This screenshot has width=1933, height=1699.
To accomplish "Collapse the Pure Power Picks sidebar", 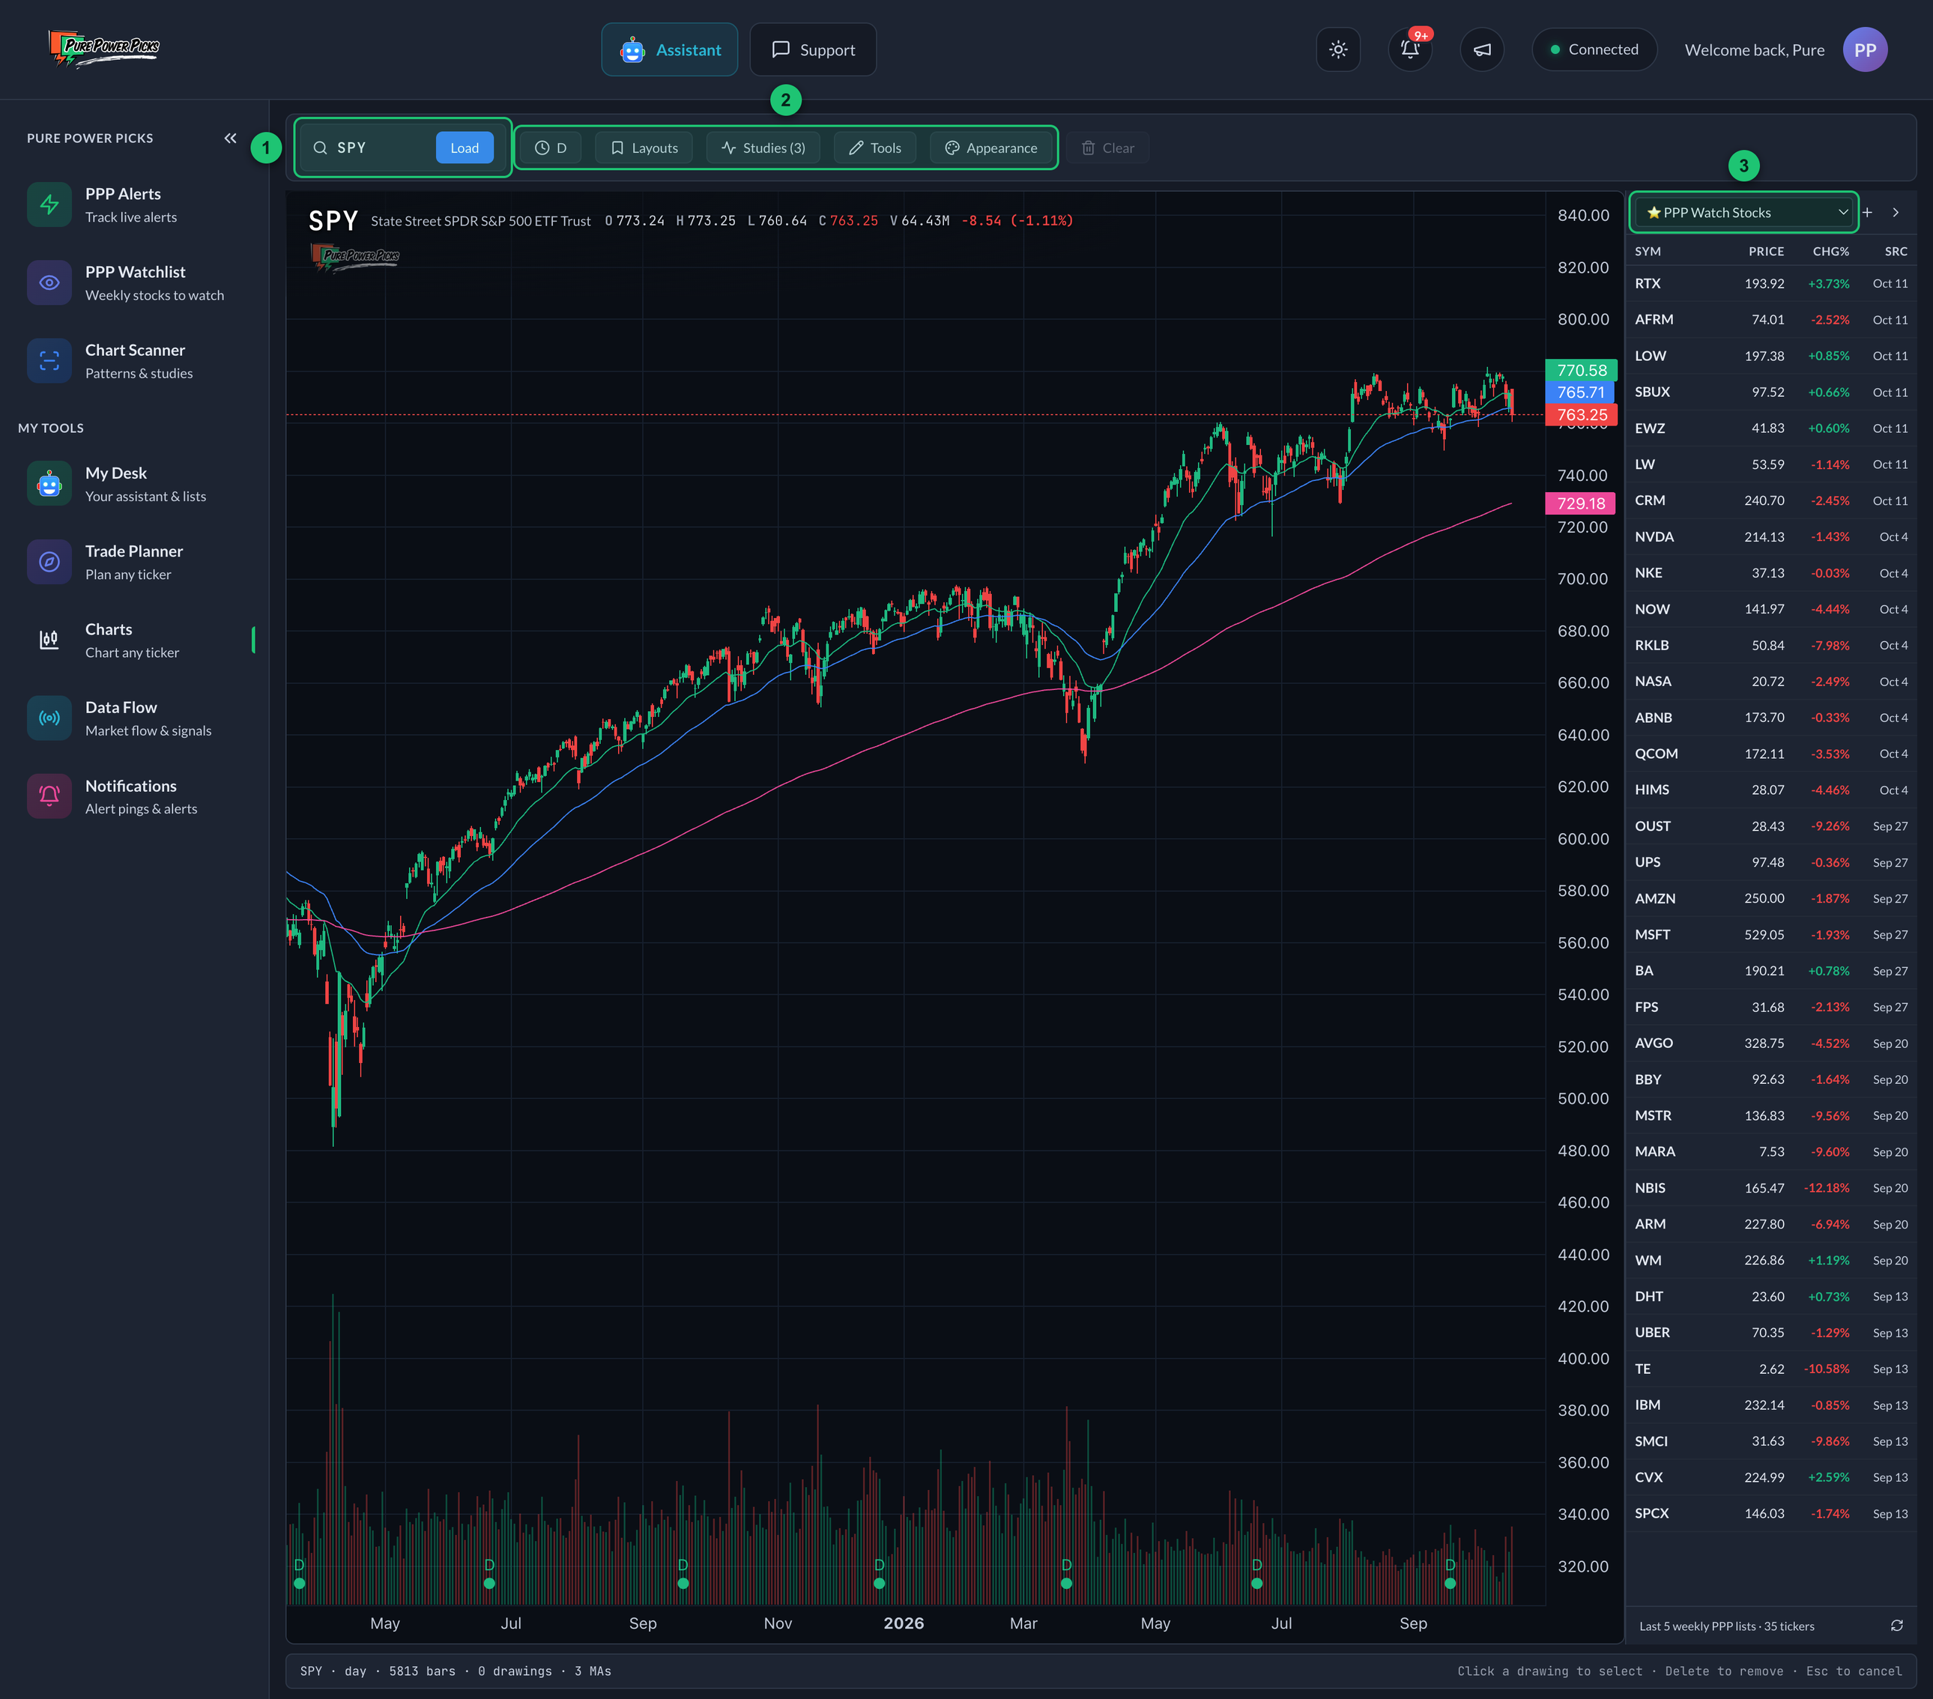I will pos(230,138).
